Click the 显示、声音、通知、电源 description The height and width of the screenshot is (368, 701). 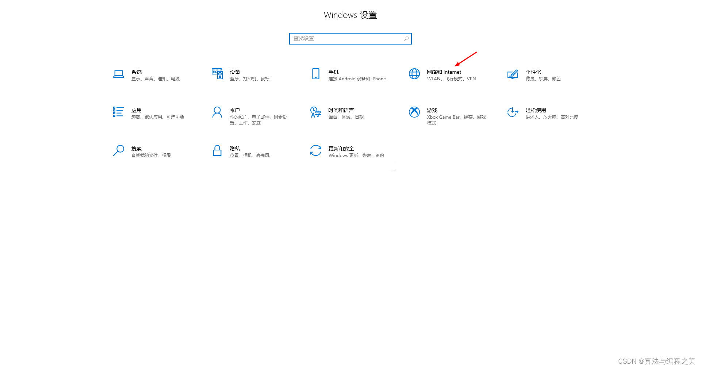156,79
